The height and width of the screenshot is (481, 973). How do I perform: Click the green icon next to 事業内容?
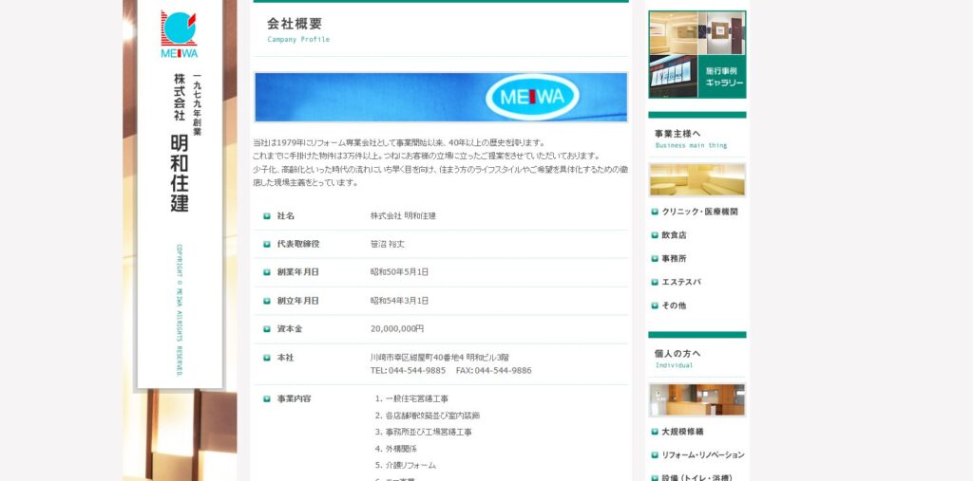click(267, 399)
